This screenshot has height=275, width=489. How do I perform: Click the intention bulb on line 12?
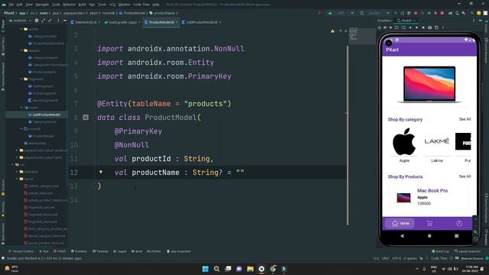(x=101, y=172)
